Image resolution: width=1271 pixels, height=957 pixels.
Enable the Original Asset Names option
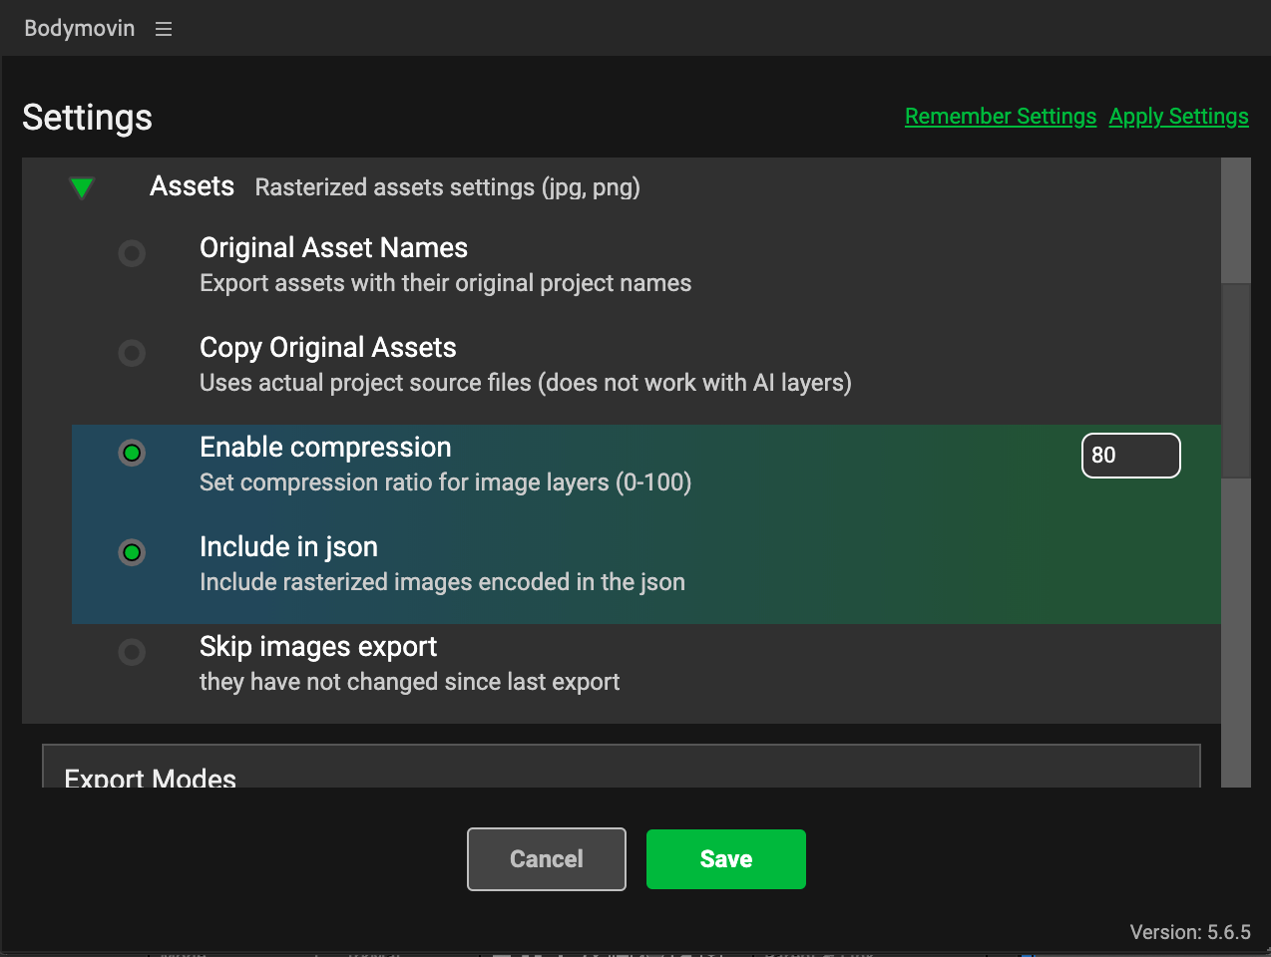[132, 253]
